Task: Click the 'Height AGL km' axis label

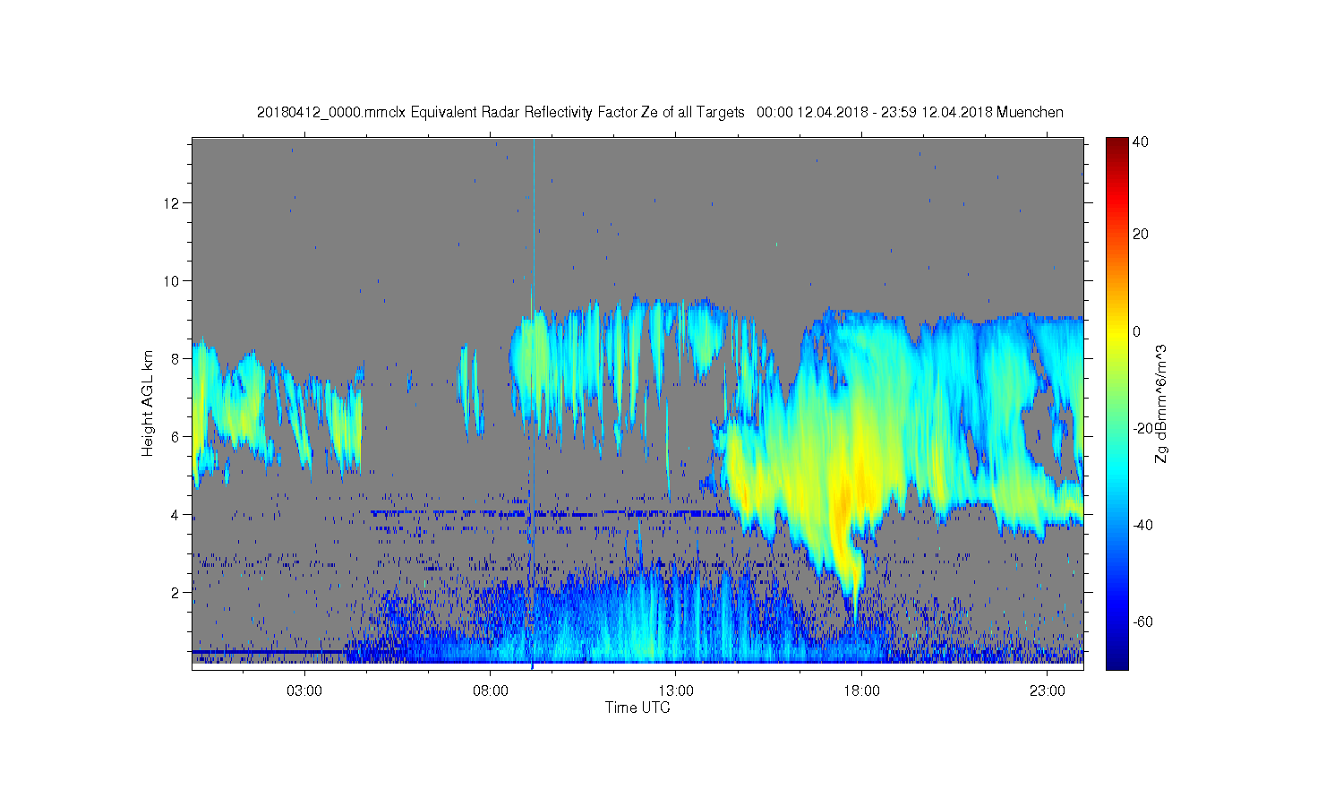Action: coord(148,403)
